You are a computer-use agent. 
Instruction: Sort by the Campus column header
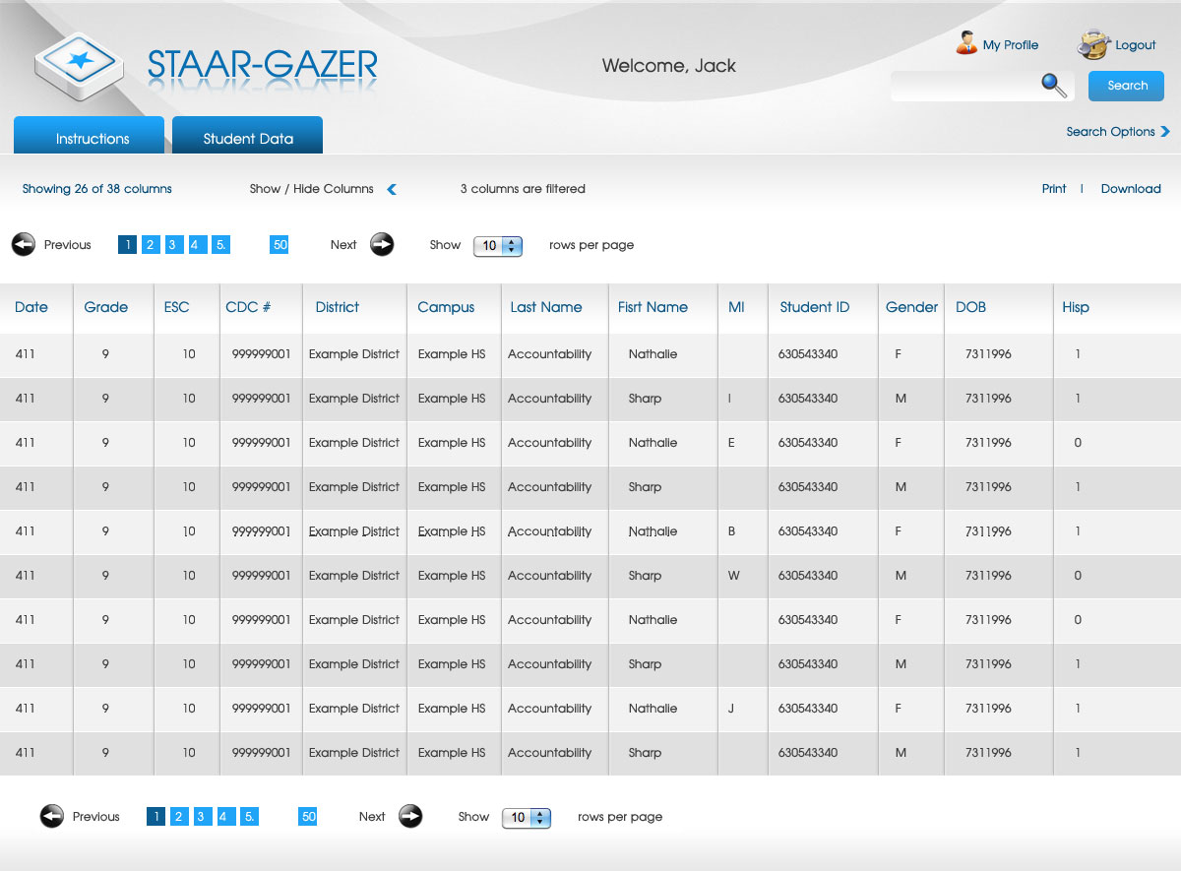446,307
